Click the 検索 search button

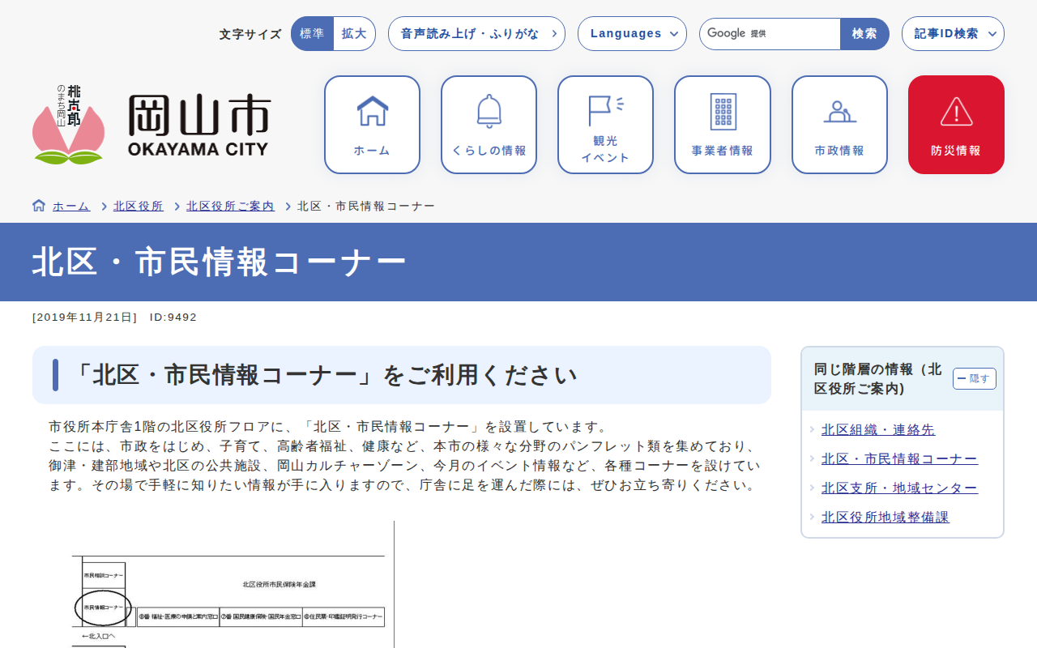tap(864, 34)
